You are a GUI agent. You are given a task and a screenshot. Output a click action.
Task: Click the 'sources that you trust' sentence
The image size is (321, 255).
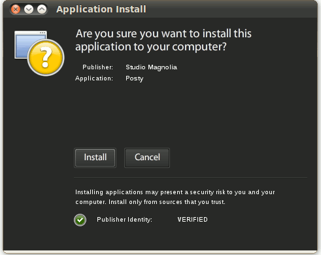(x=167, y=202)
